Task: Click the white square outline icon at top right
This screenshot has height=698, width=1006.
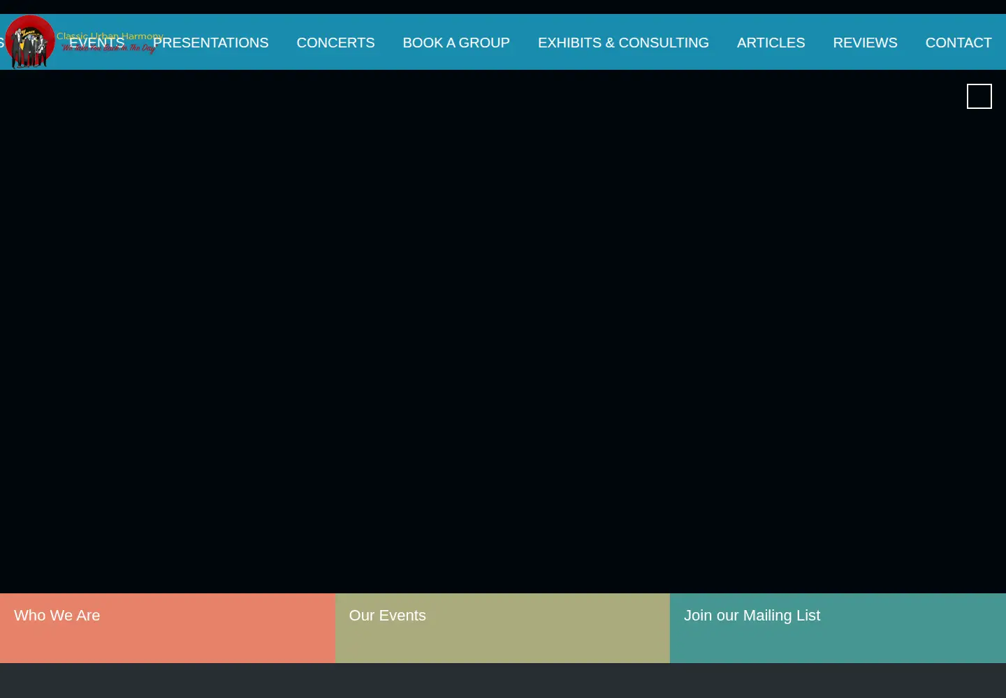Action: (979, 96)
